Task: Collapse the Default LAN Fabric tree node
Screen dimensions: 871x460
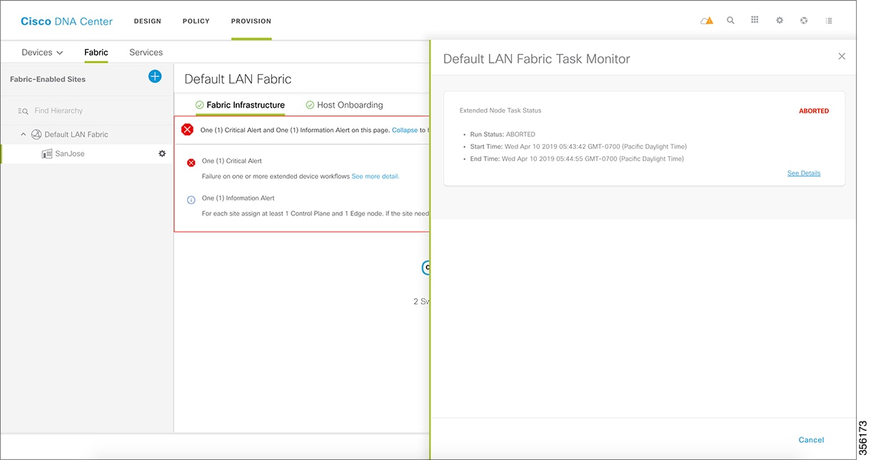Action: click(x=24, y=134)
